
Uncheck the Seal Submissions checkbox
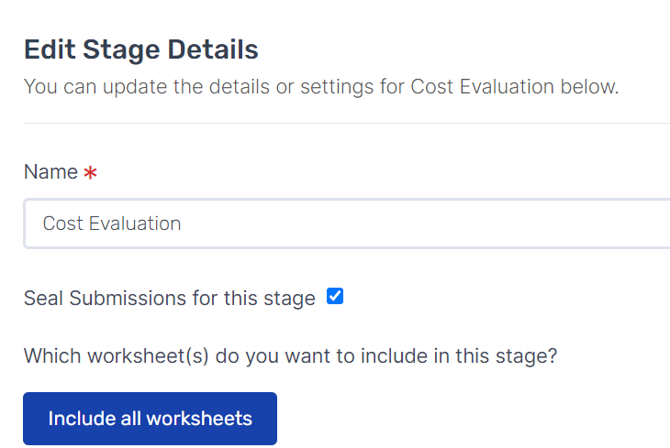click(x=335, y=296)
